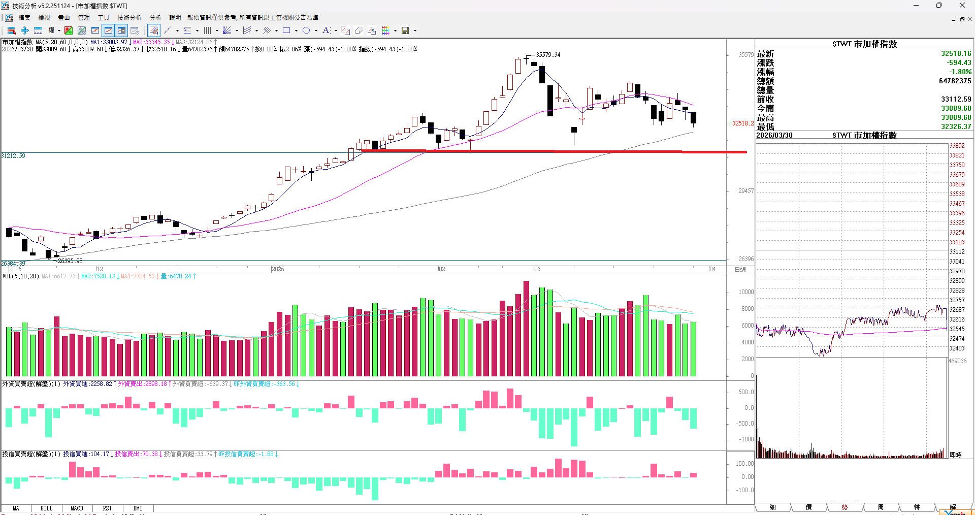Switch to the BOLL indicator tab
This screenshot has width=975, height=515.
46,508
